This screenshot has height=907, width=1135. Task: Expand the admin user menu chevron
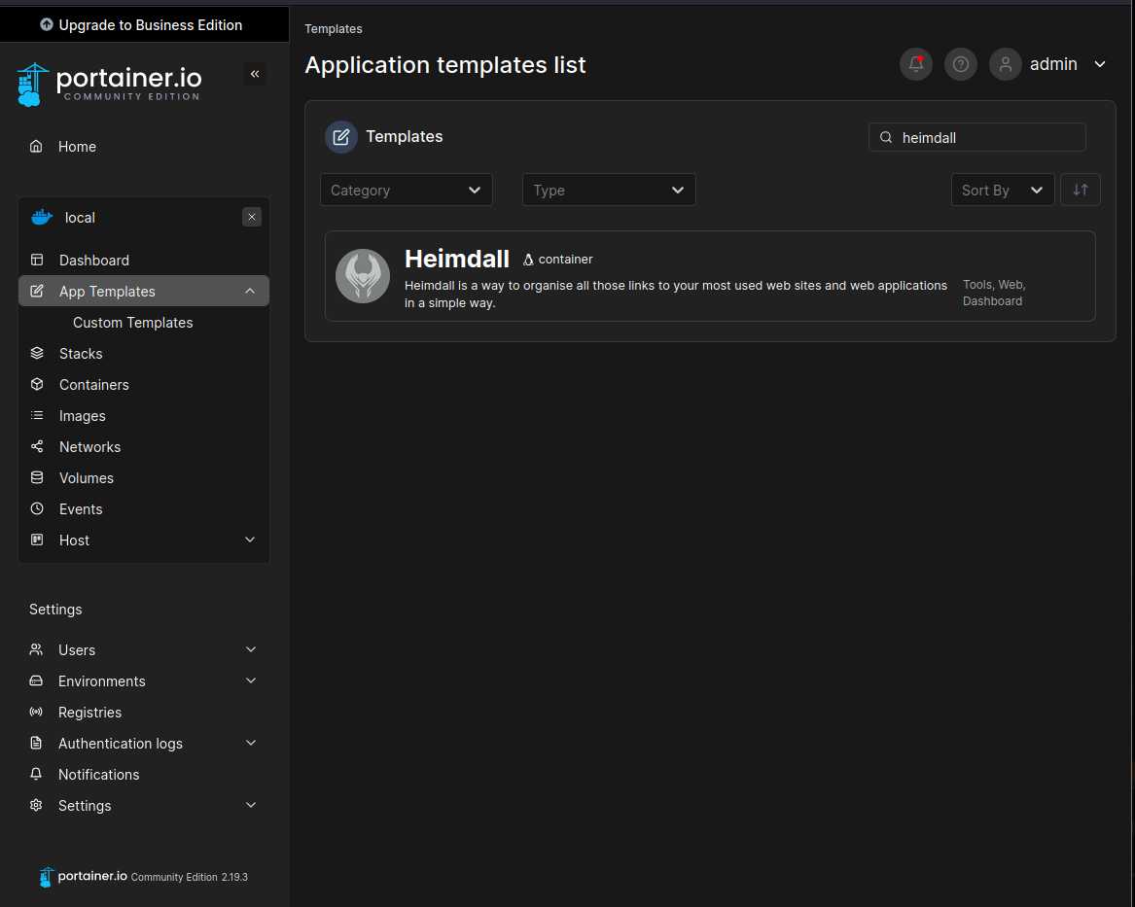click(x=1100, y=64)
